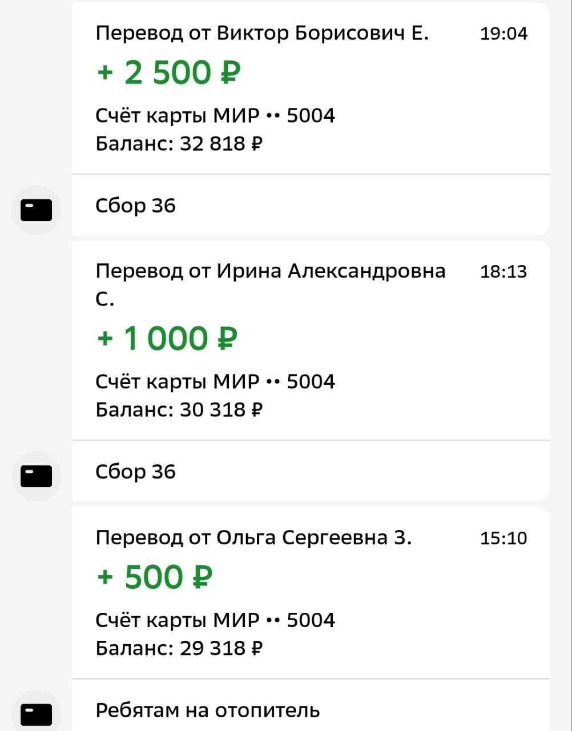Screen dimensions: 572x731
Task: Click the card icon beside Irina's Сбор 36 comment
Action: coord(36,476)
